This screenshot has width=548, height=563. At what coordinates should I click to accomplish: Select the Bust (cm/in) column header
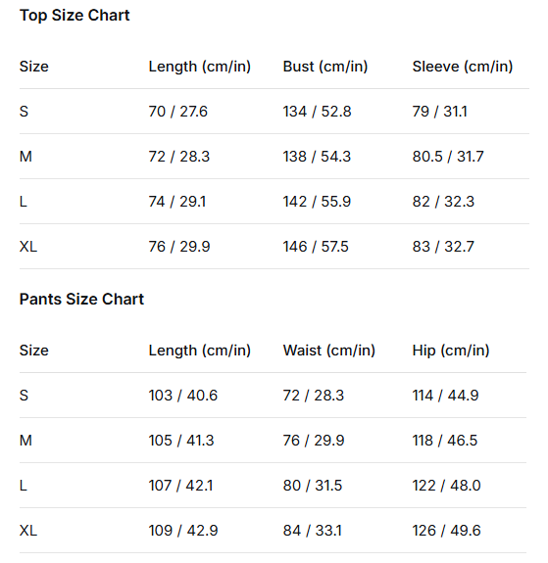point(325,67)
